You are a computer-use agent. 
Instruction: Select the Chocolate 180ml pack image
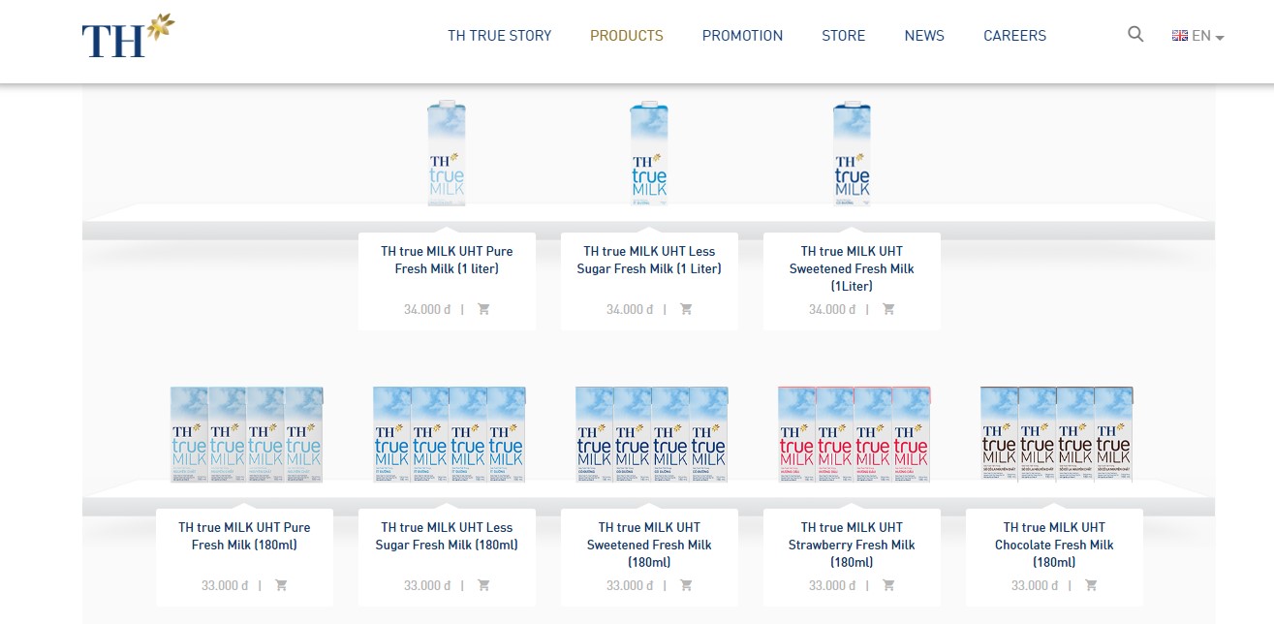1057,434
